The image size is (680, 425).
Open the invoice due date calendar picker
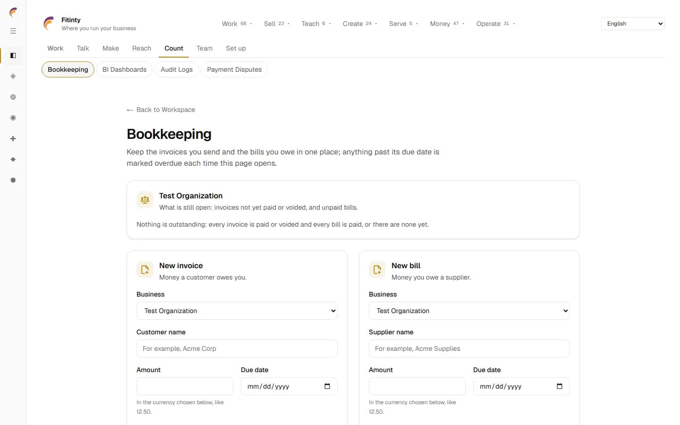327,386
